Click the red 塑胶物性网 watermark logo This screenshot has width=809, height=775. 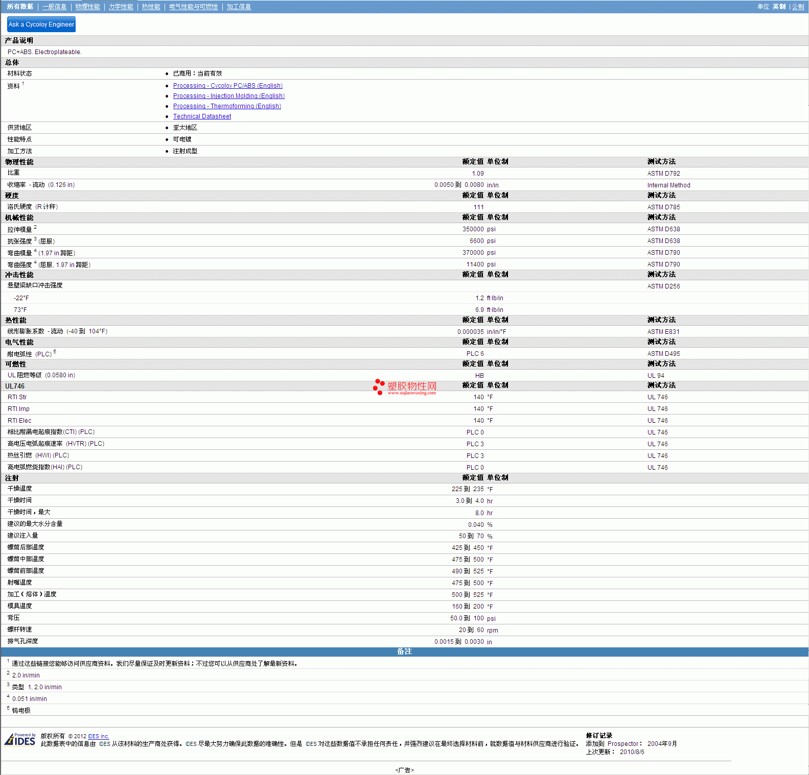point(405,387)
